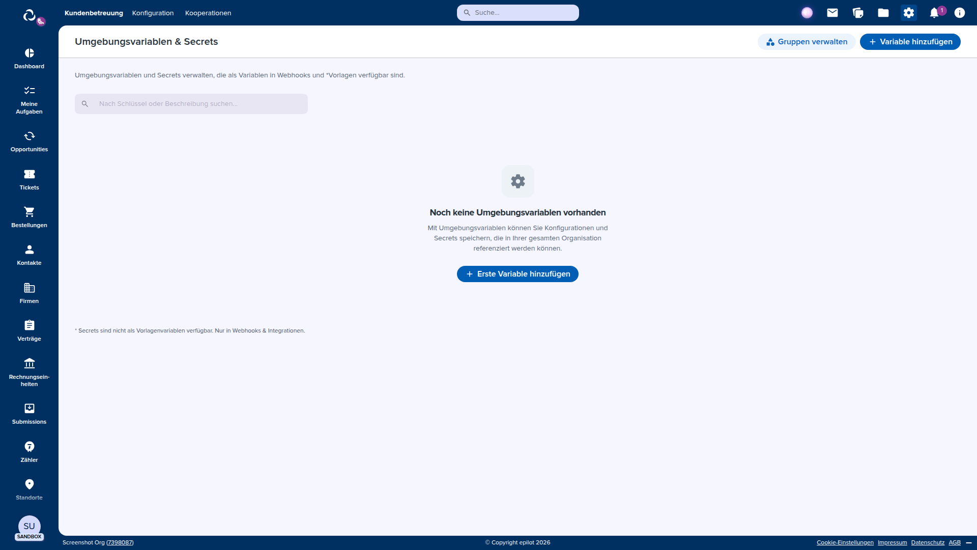Viewport: 977px width, 550px height.
Task: Focus the Schlüssel oder Beschreibung search box
Action: (191, 104)
